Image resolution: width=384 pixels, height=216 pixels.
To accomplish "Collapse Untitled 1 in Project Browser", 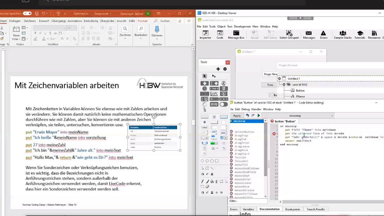I will (x=279, y=78).
